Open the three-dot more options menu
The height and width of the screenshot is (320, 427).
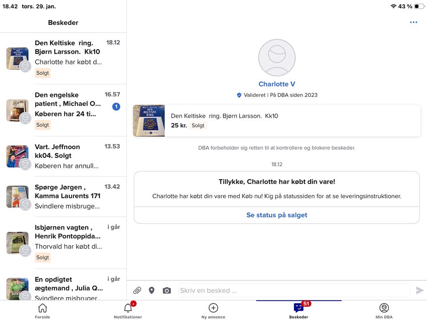click(414, 22)
